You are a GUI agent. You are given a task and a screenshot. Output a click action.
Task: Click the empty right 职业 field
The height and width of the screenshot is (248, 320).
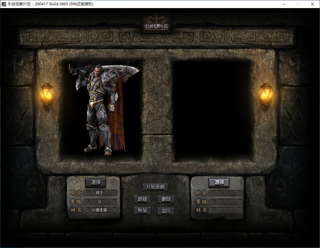tap(225, 193)
